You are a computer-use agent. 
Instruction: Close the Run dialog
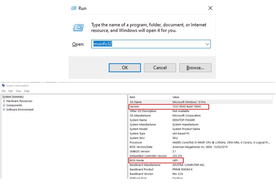point(210,8)
